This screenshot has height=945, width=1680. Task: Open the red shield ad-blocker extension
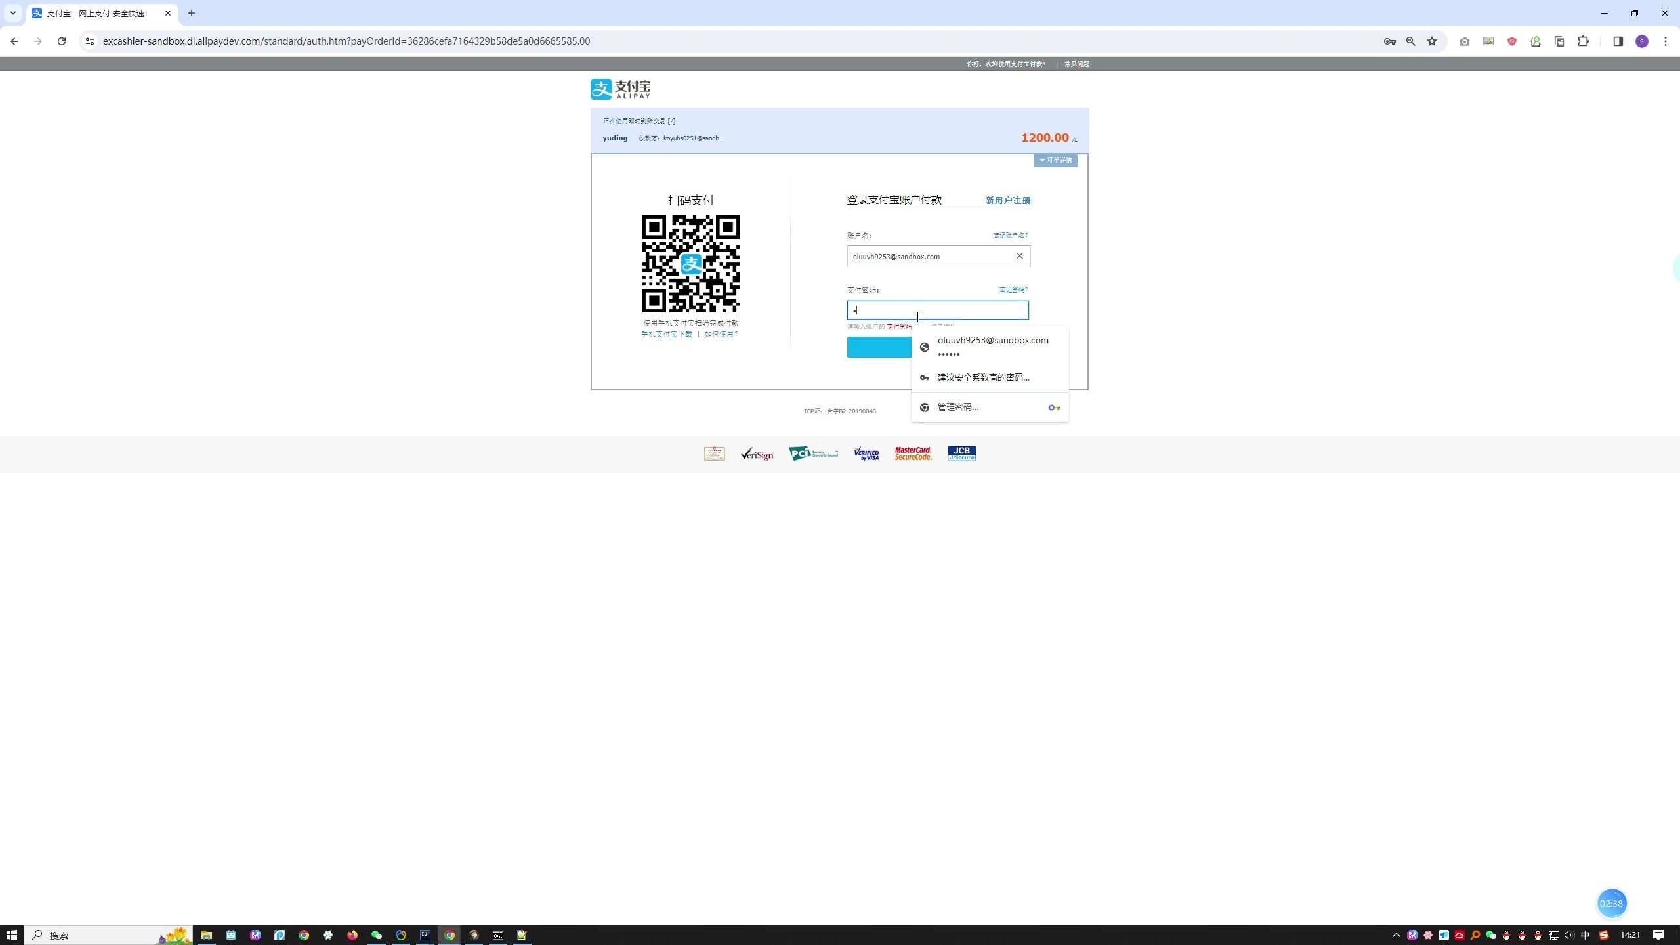(1512, 41)
